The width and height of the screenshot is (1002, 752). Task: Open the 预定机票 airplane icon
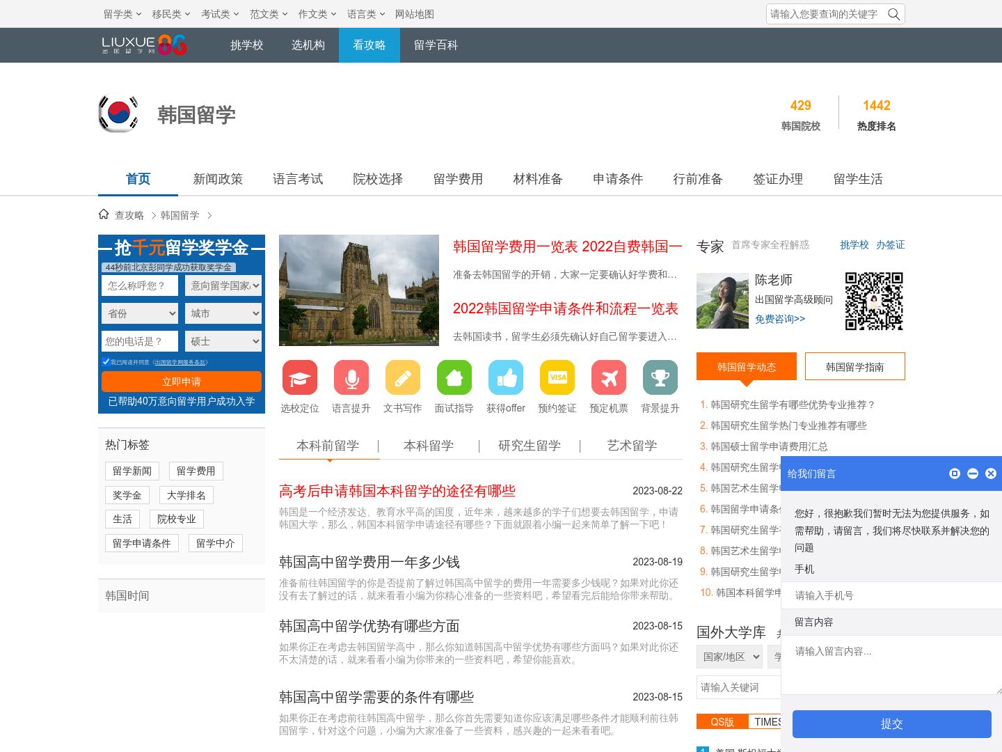tap(609, 377)
